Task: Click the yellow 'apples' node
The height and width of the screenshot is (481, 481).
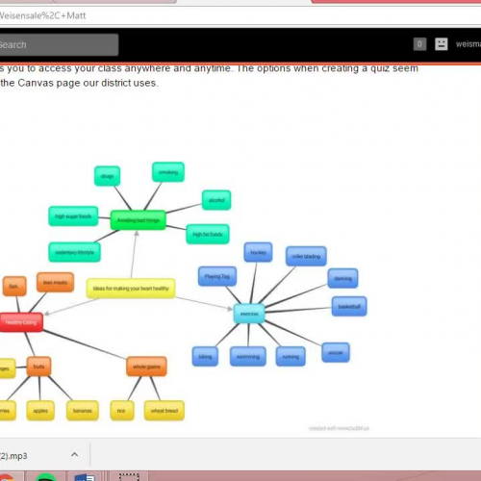Action: (40, 411)
